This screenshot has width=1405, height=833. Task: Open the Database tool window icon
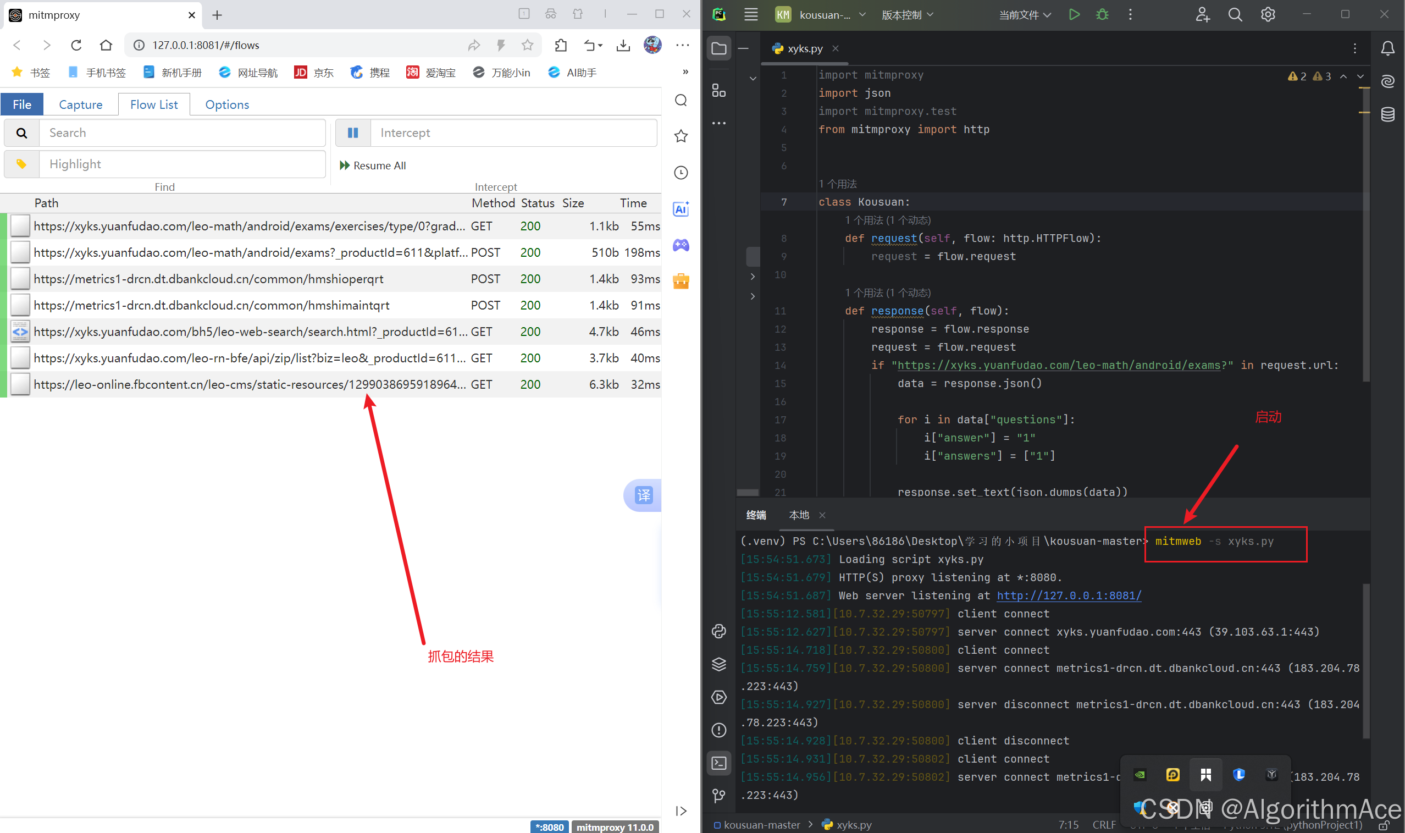pos(1387,114)
